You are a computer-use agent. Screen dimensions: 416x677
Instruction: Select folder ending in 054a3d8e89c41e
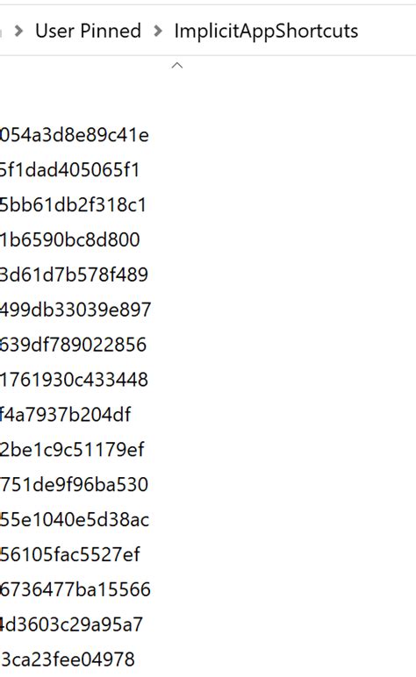click(x=75, y=135)
